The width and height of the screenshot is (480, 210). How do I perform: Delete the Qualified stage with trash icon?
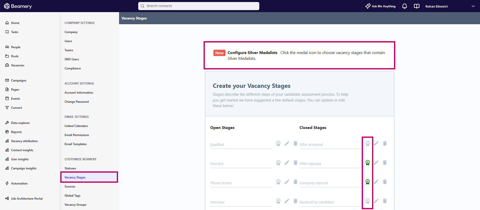pos(295,143)
